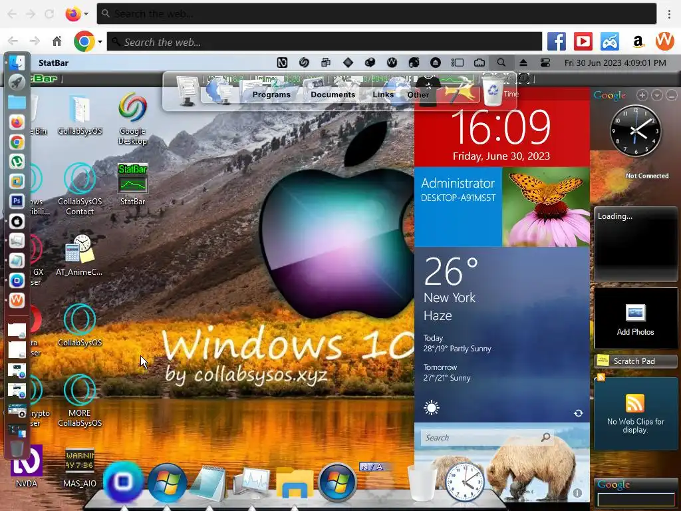Open the butterfly photo tile
Image resolution: width=681 pixels, height=511 pixels.
546,207
